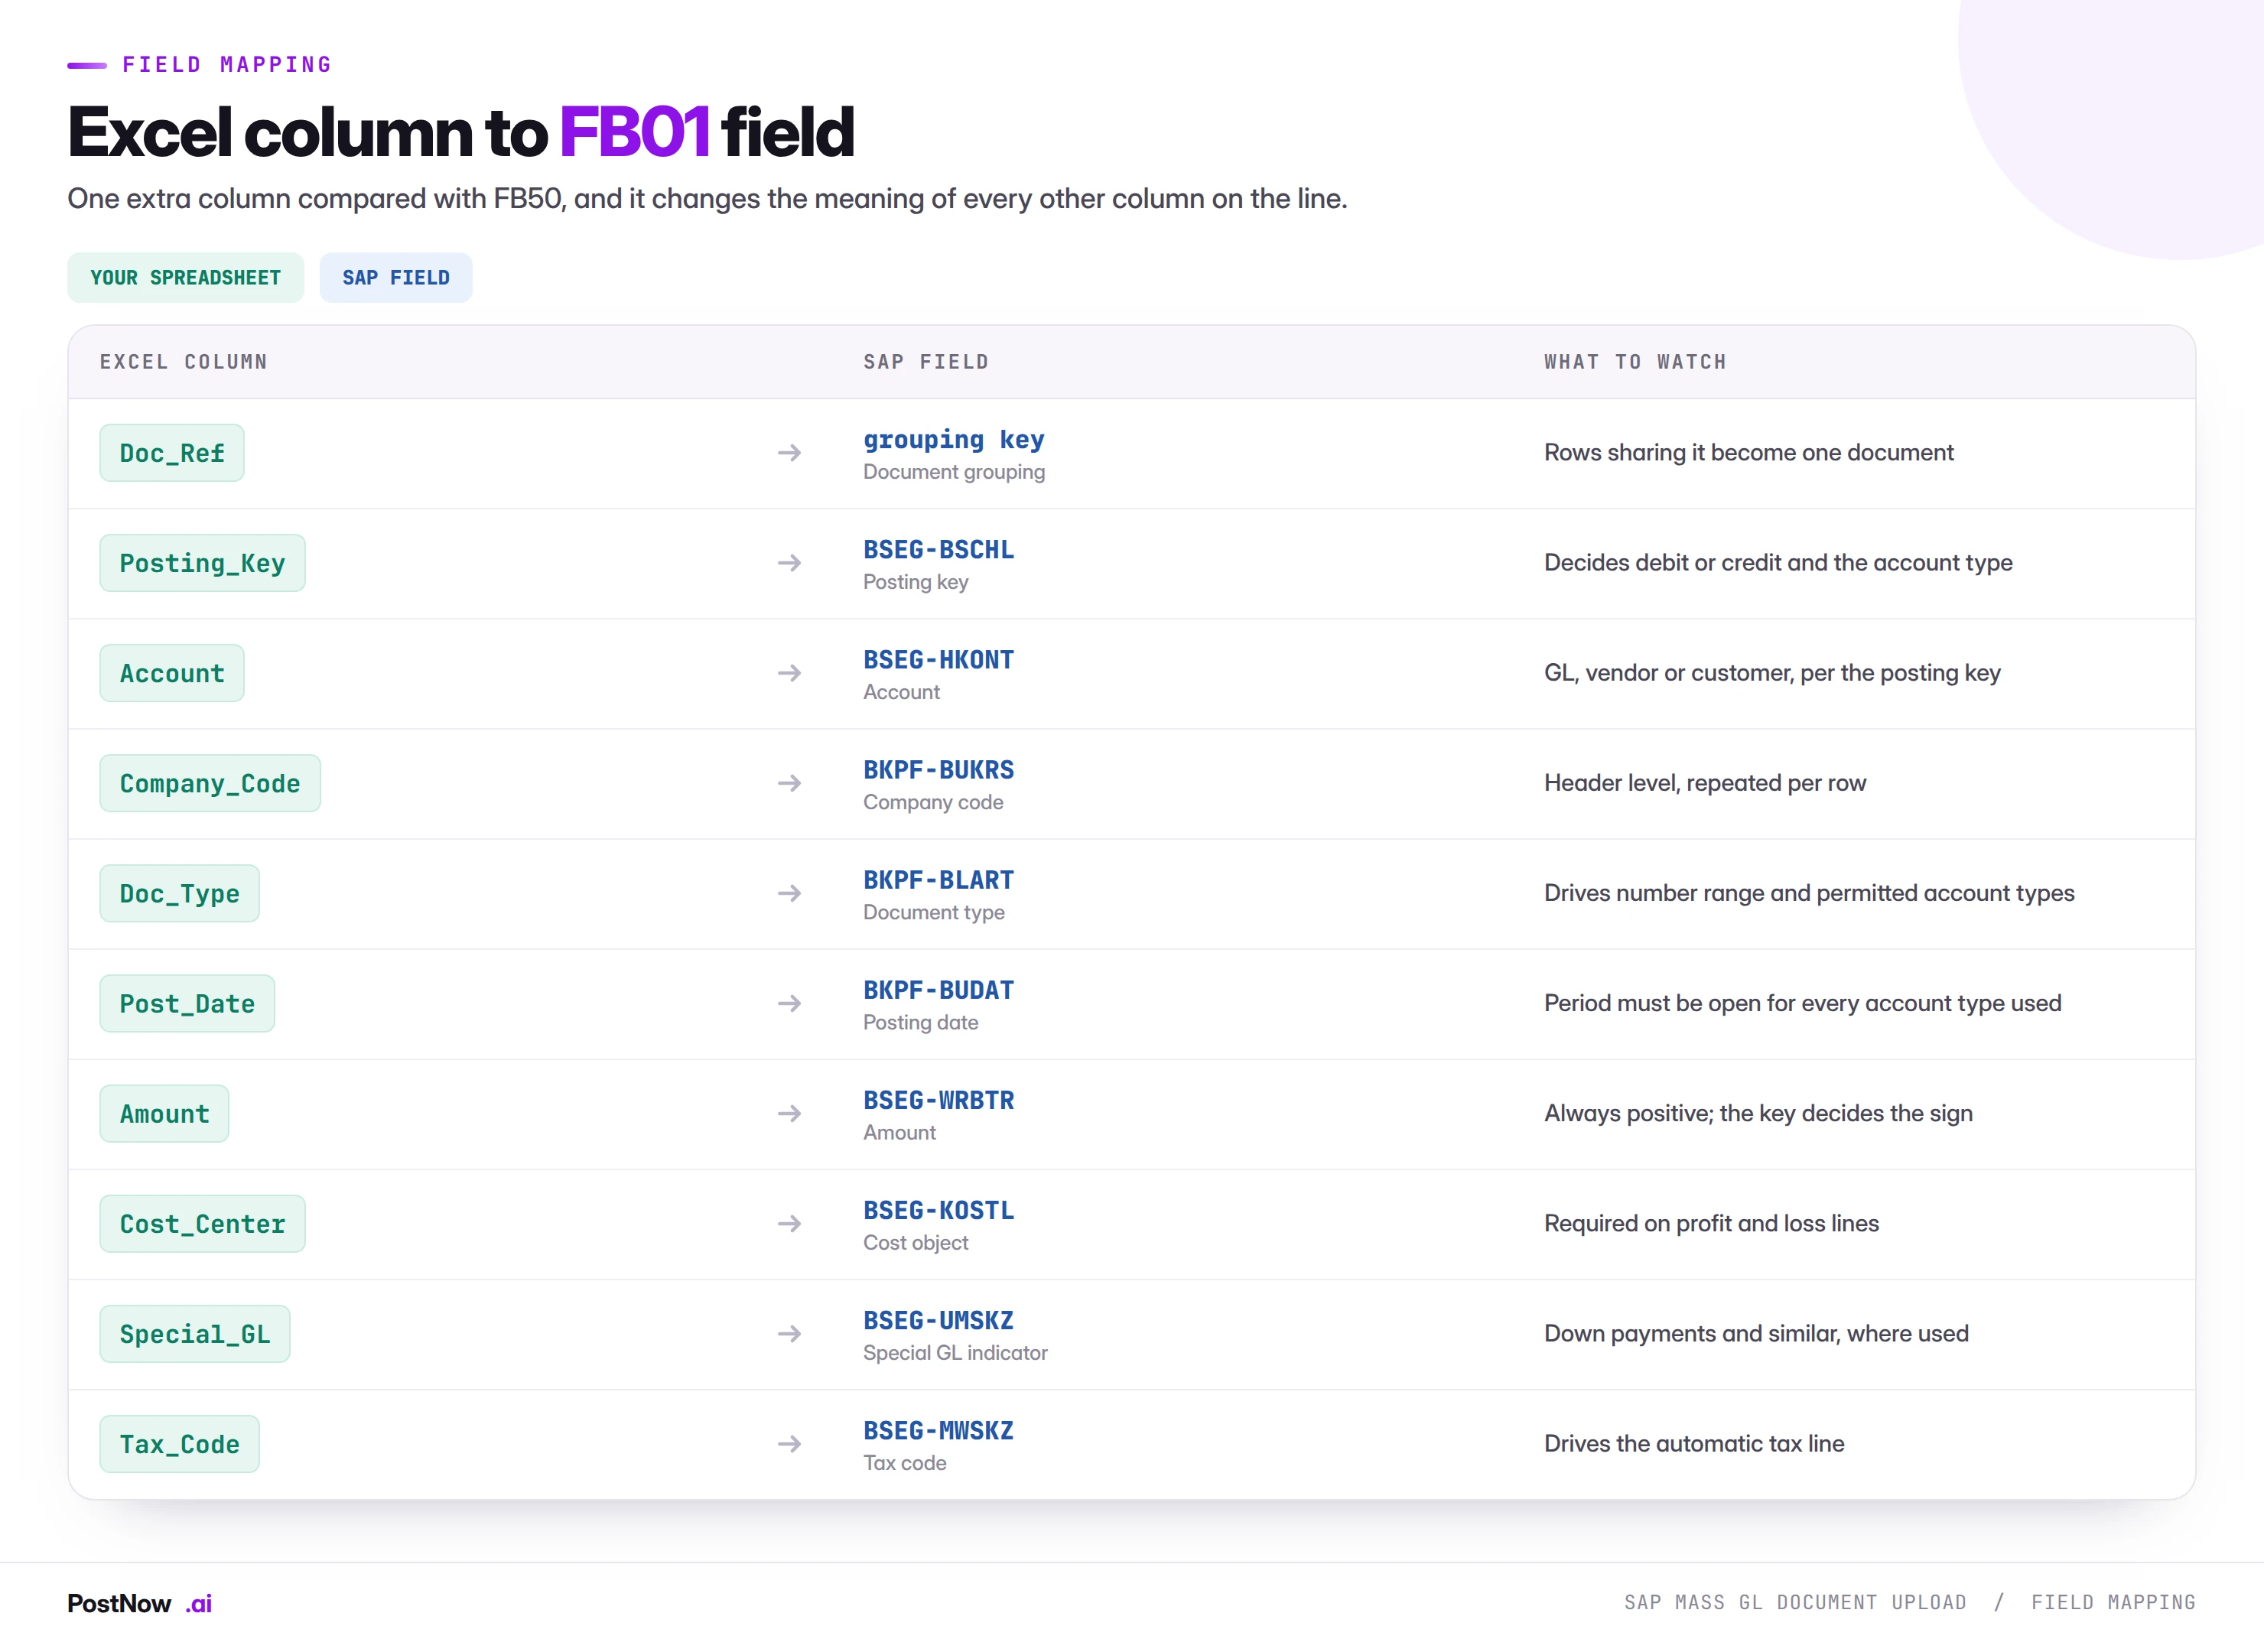Click the arrow next to Amount

[789, 1113]
